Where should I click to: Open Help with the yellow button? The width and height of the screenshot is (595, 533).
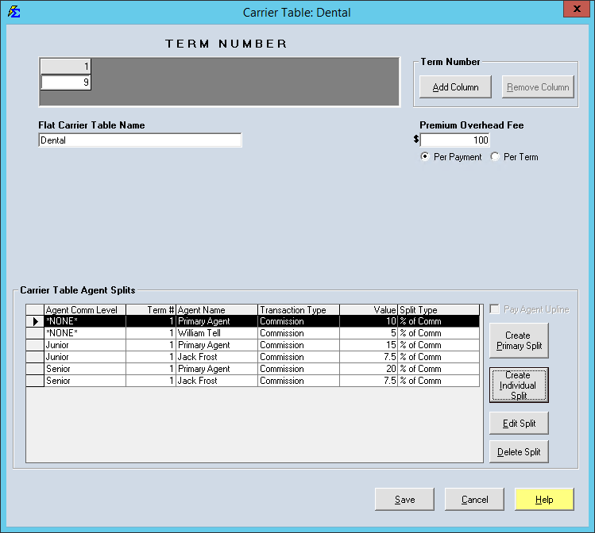pos(544,500)
